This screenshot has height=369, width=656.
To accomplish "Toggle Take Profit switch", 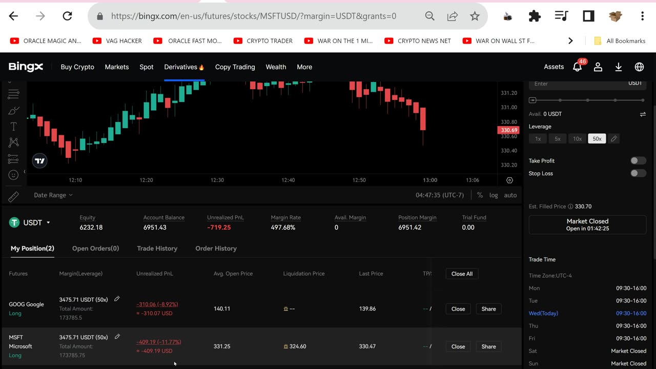I will [x=638, y=161].
